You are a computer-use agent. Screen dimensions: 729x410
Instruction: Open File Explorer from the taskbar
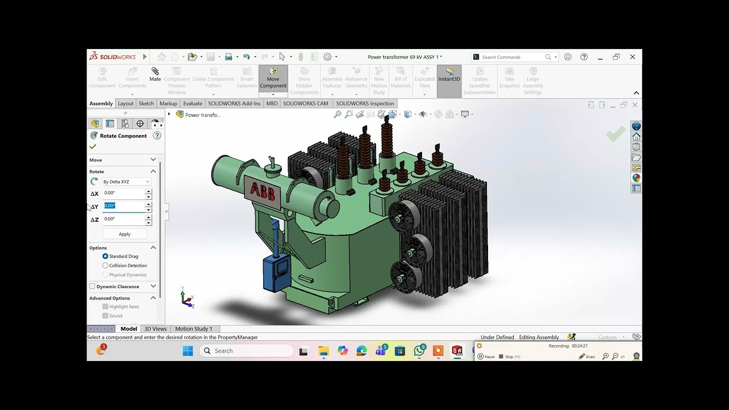323,351
